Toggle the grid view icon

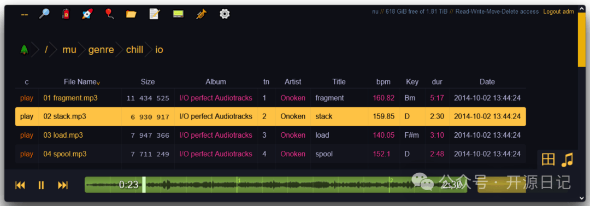(548, 160)
